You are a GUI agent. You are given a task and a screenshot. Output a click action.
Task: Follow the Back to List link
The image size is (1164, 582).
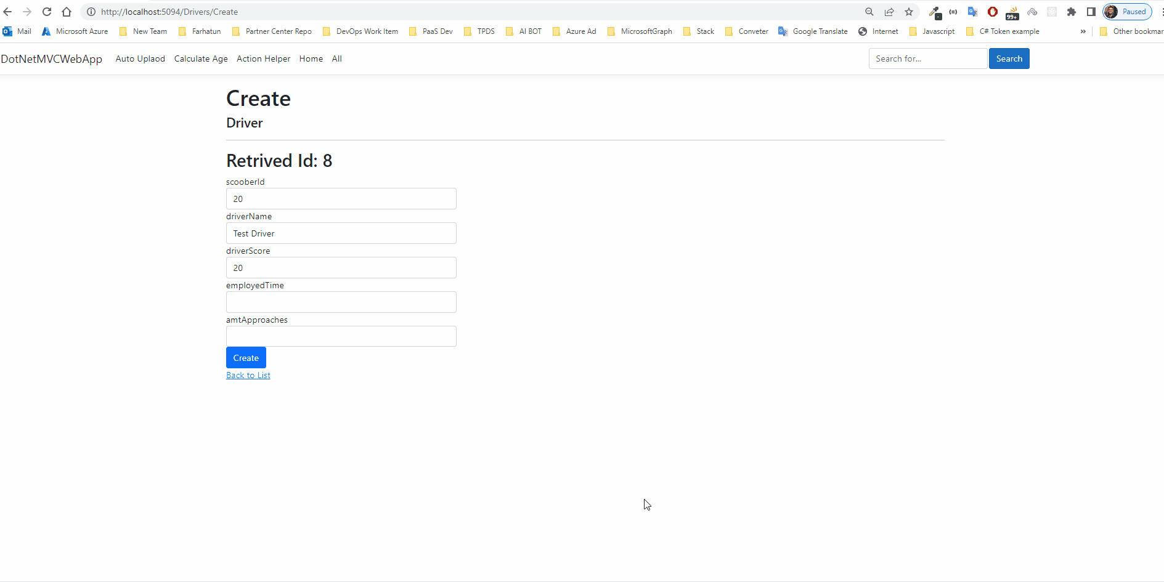(248, 375)
